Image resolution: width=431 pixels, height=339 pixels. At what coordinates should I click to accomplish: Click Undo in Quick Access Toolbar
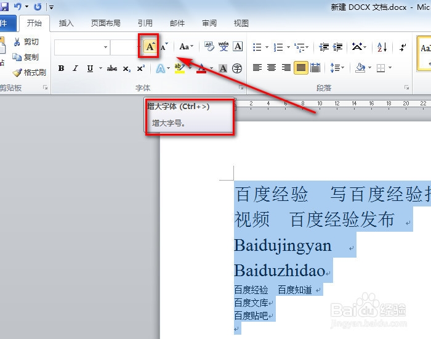(x=17, y=6)
